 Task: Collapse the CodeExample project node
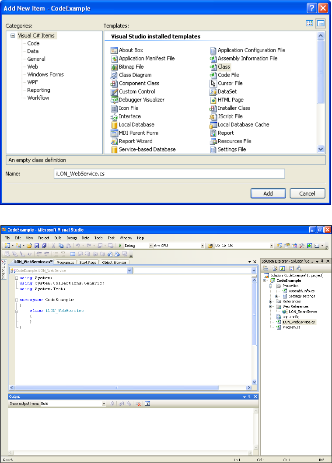point(265,281)
